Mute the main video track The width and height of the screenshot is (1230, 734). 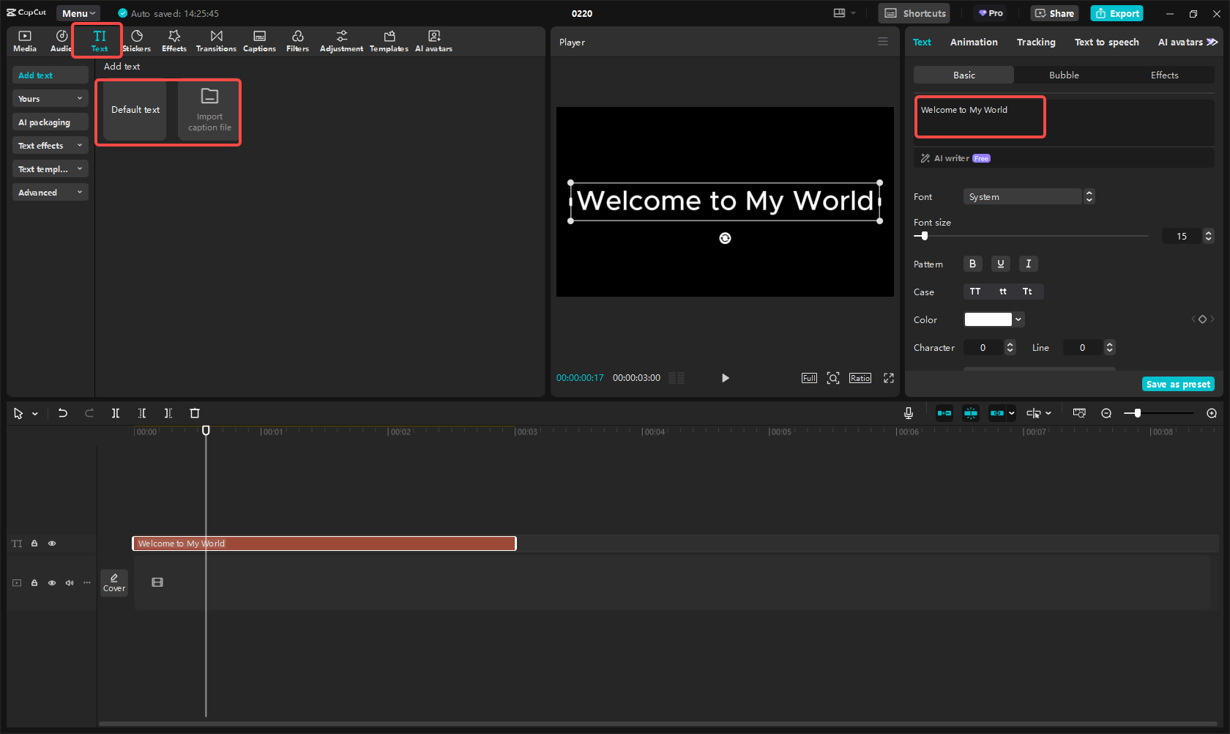[70, 583]
